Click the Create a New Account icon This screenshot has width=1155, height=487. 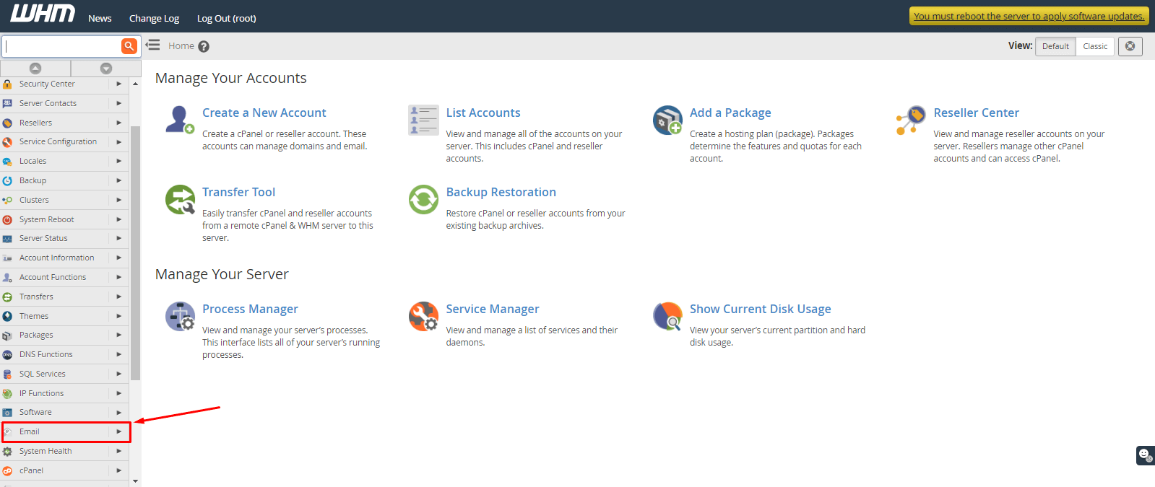tap(180, 120)
